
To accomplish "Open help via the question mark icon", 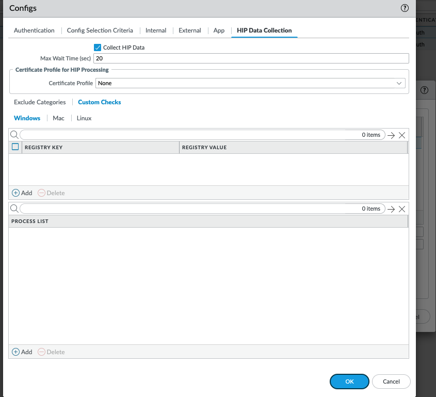I will coord(405,8).
